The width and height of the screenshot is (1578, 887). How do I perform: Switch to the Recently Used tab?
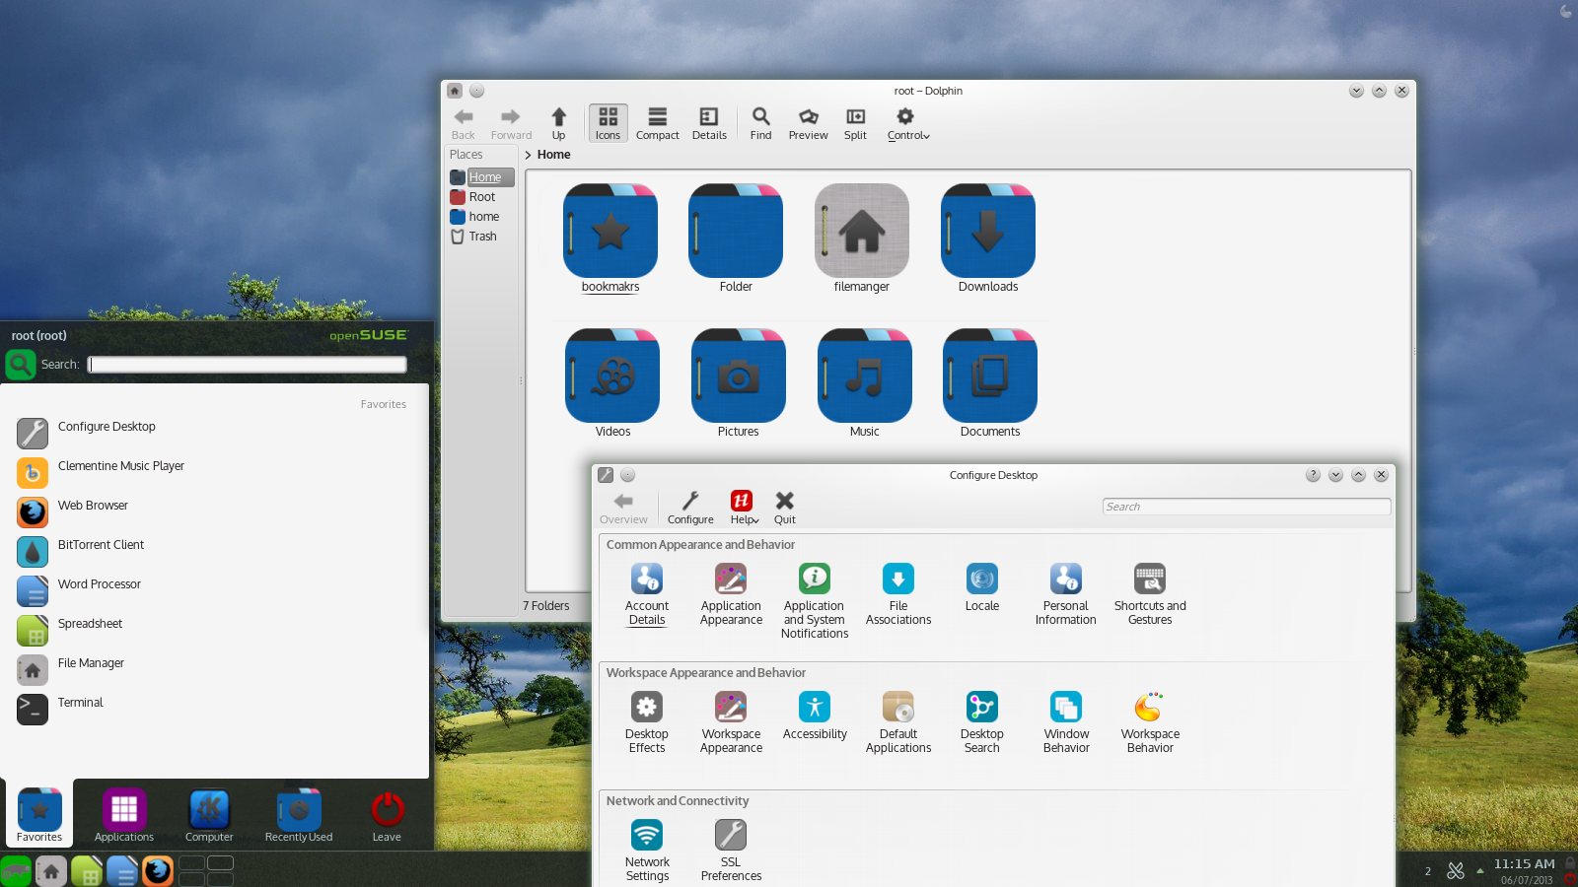pyautogui.click(x=299, y=815)
